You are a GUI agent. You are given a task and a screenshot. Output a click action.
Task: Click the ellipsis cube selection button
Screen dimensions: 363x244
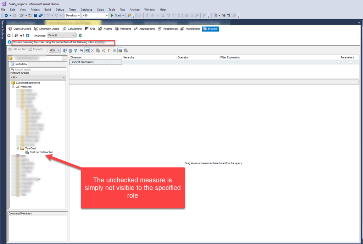point(65,58)
